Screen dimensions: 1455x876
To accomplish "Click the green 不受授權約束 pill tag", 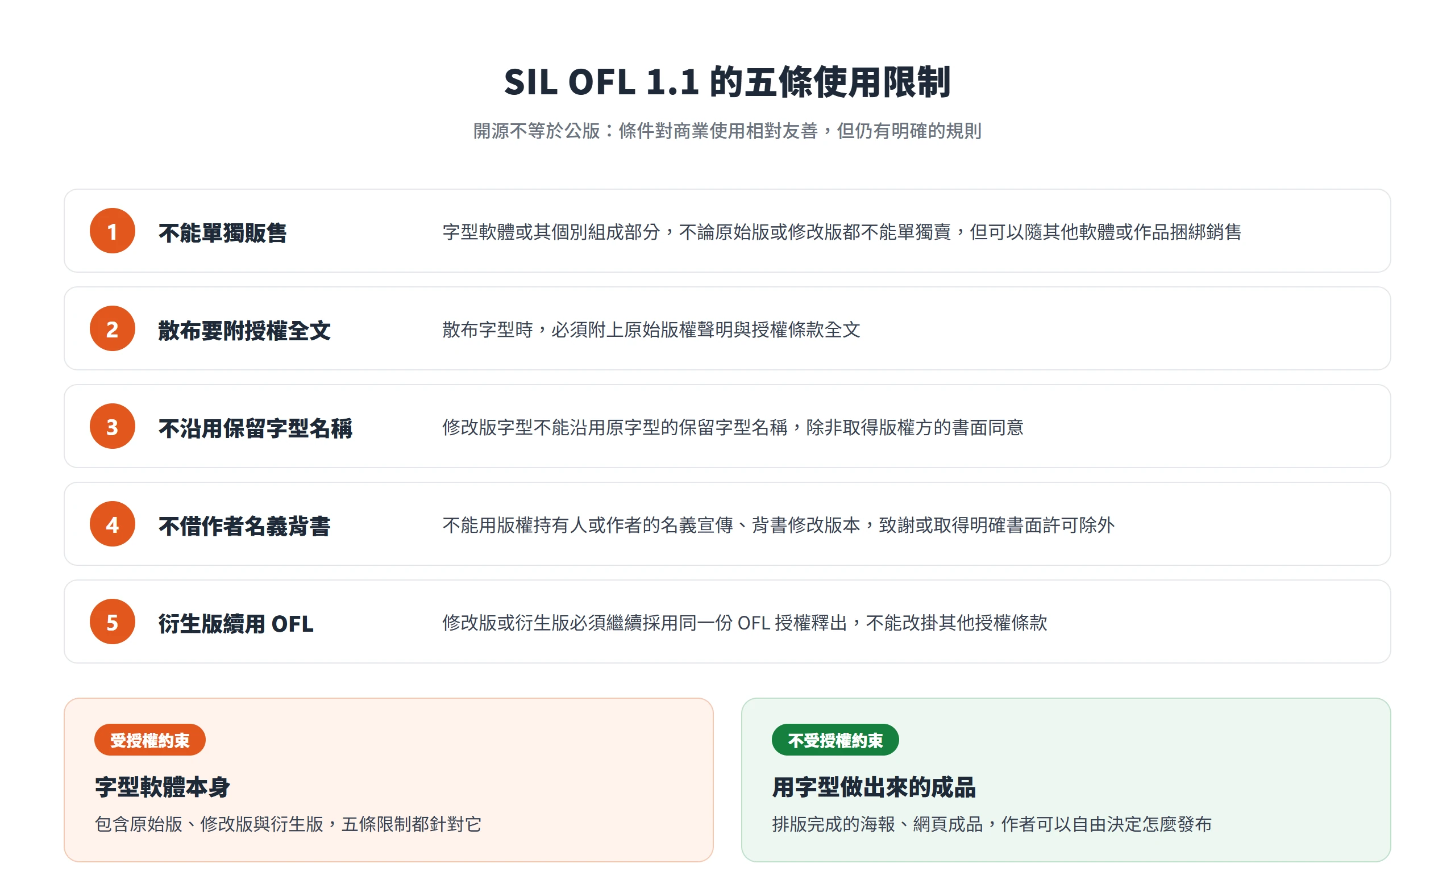I will pyautogui.click(x=835, y=740).
